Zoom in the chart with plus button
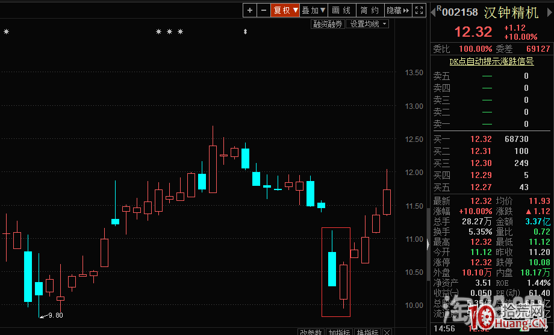Screen dimensions: 554x335 pyautogui.click(x=250, y=10)
